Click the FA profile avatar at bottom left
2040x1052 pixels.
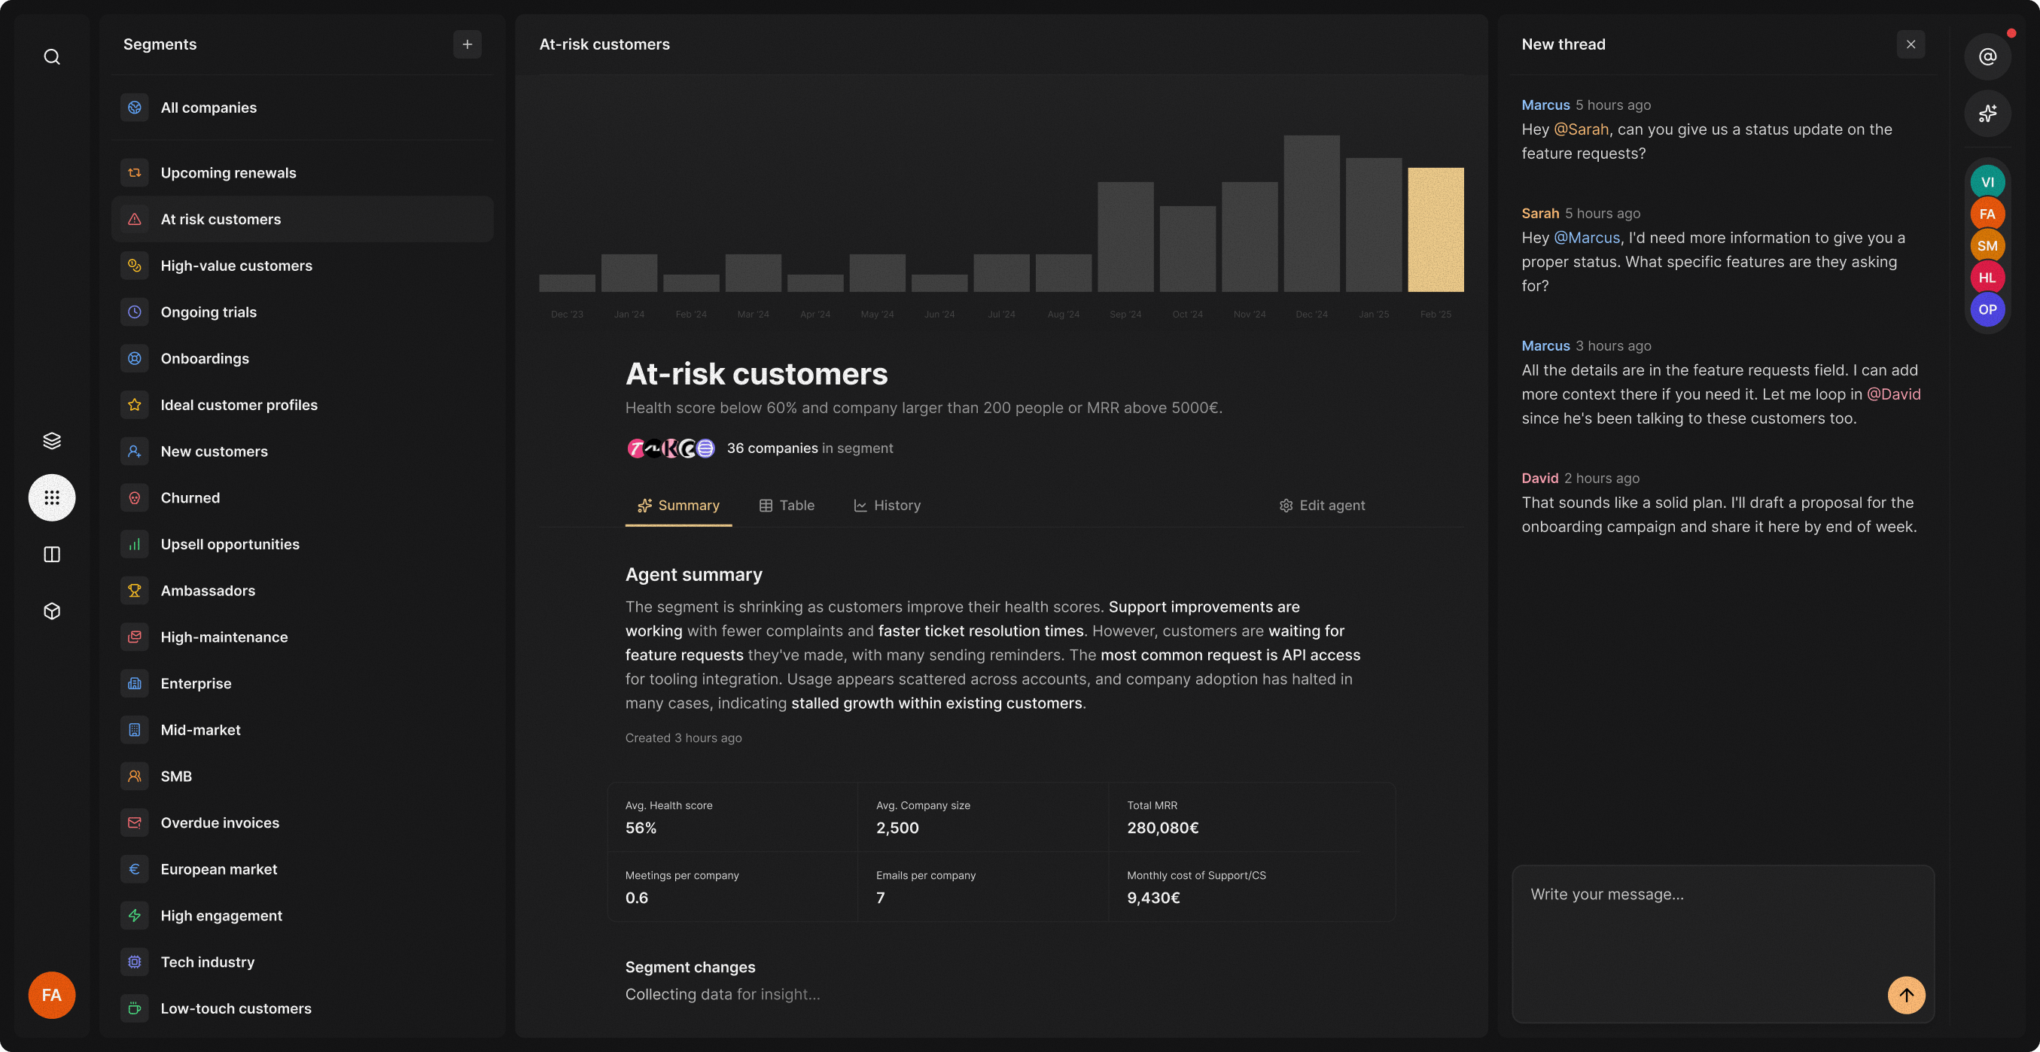(51, 995)
